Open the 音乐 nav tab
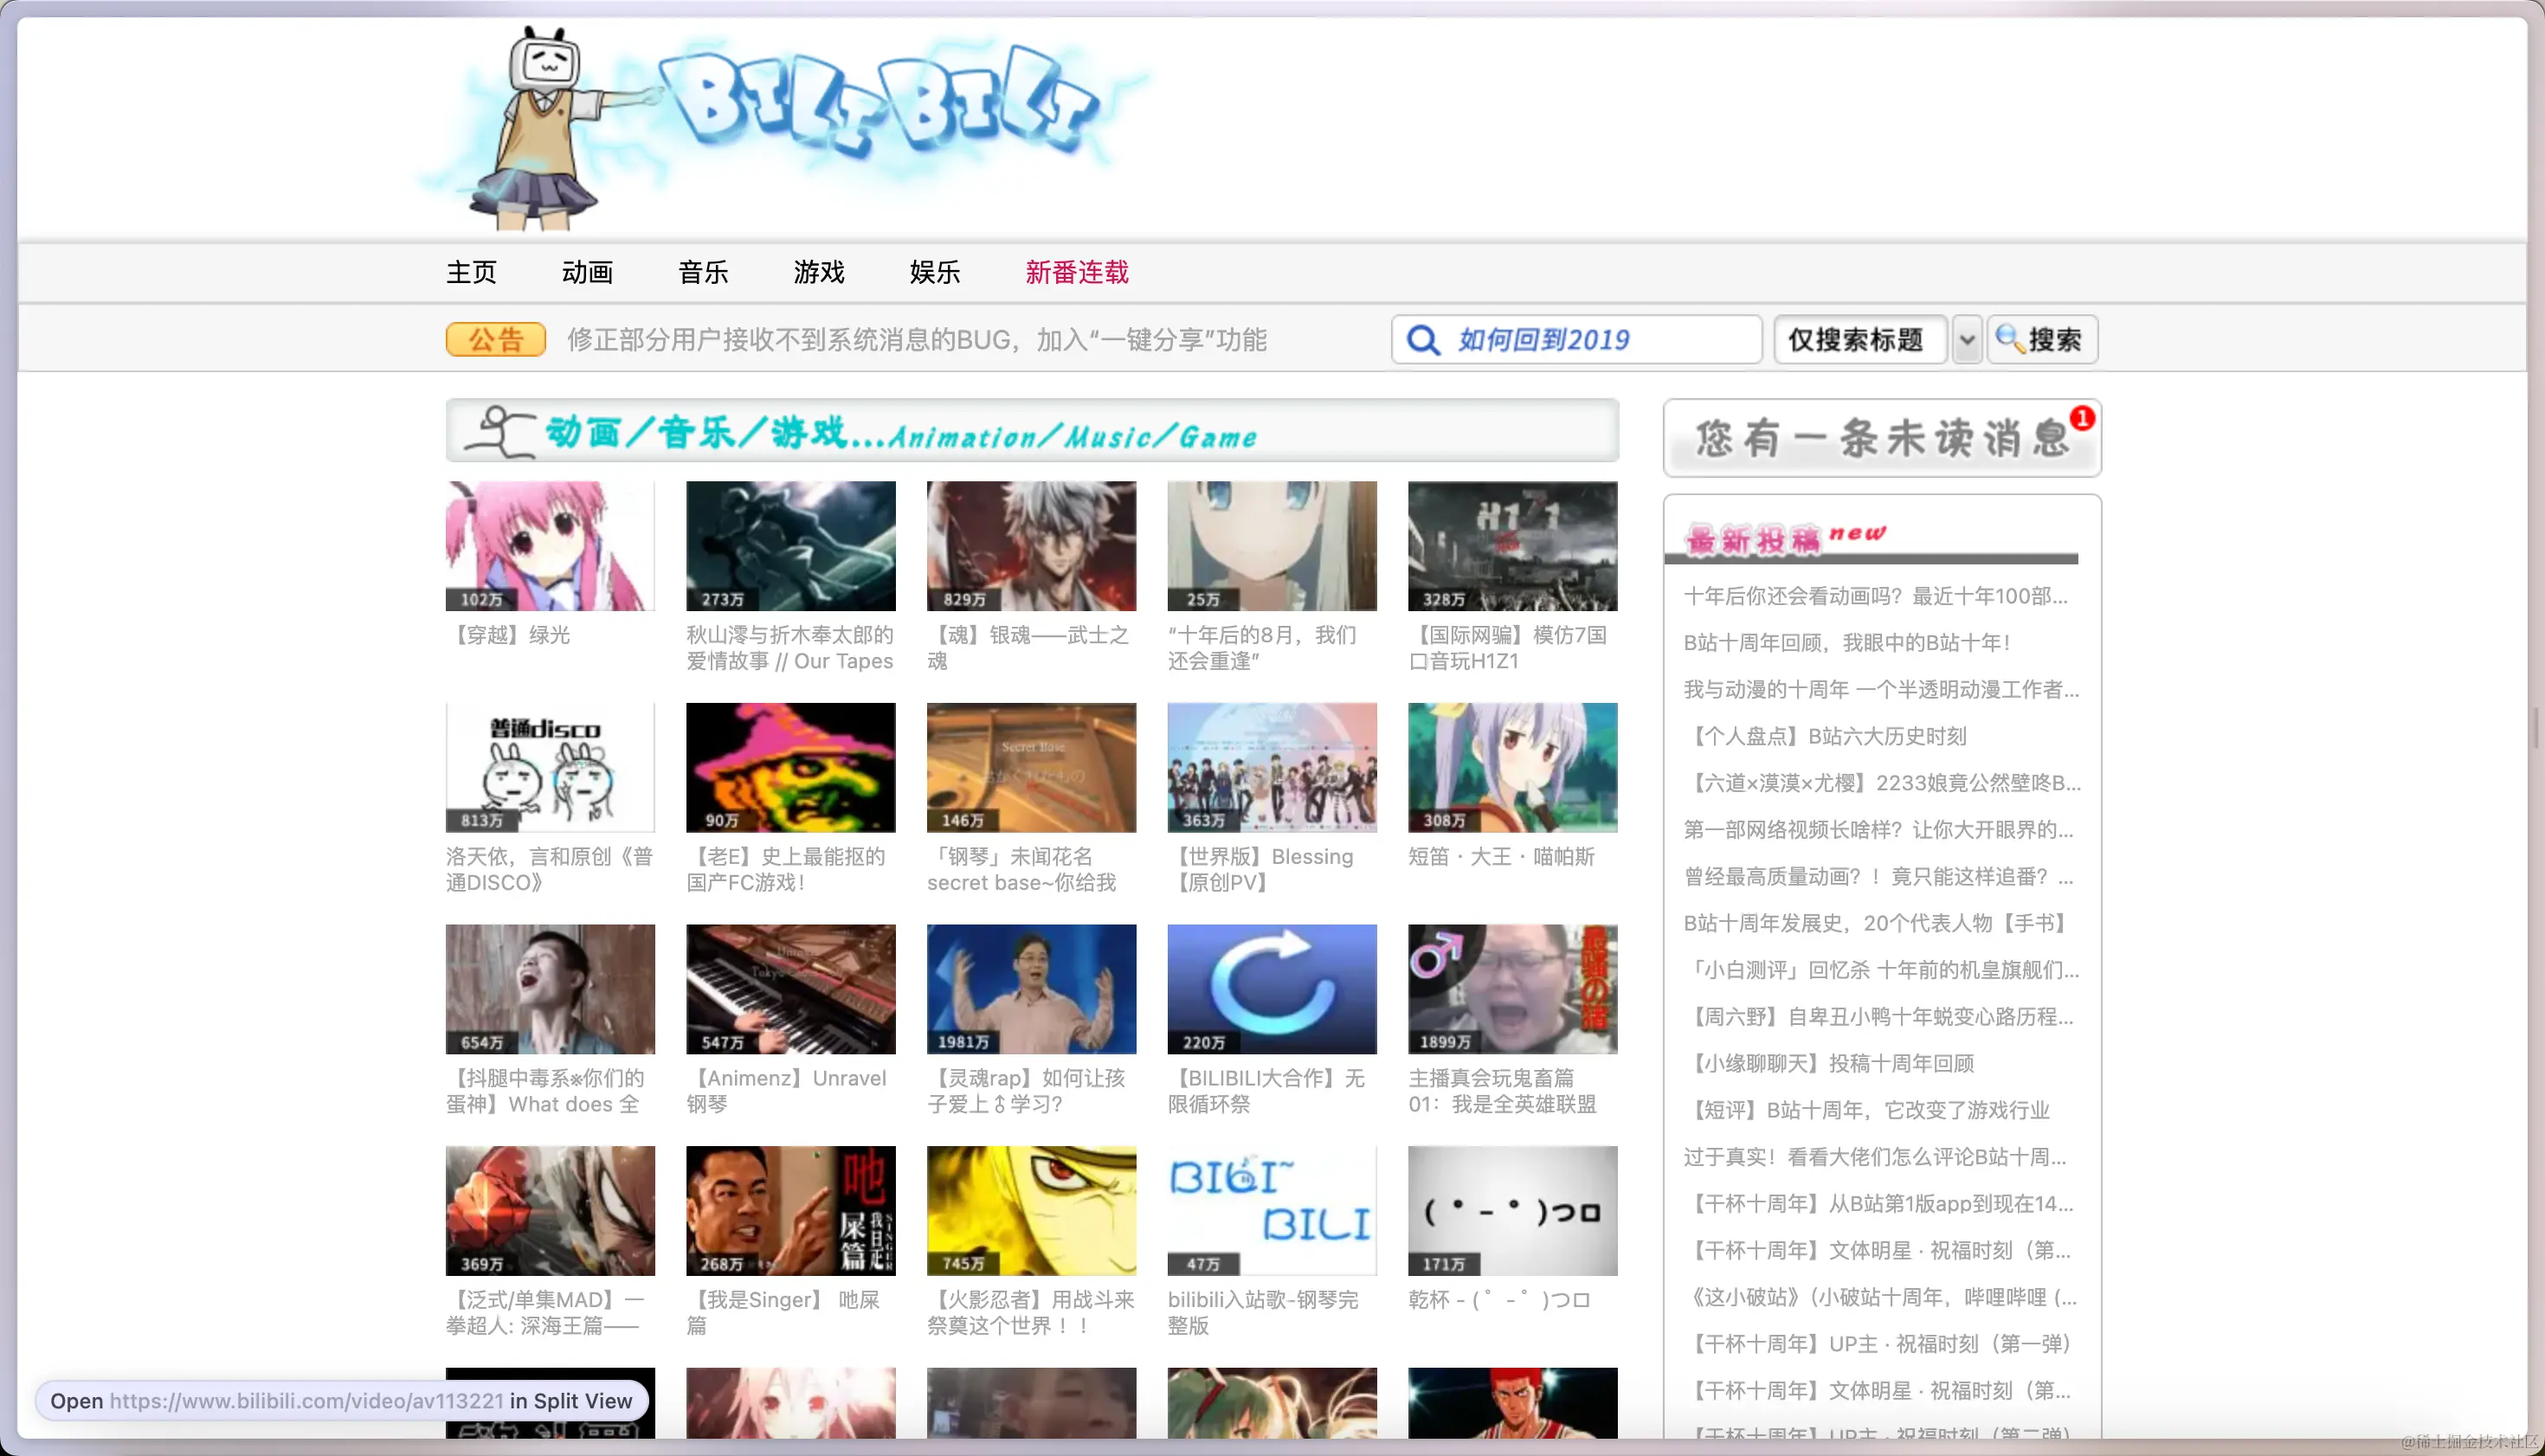This screenshot has height=1456, width=2545. [703, 272]
